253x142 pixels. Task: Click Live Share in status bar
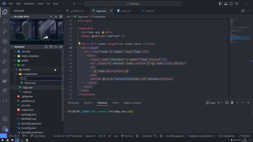pos(38,136)
